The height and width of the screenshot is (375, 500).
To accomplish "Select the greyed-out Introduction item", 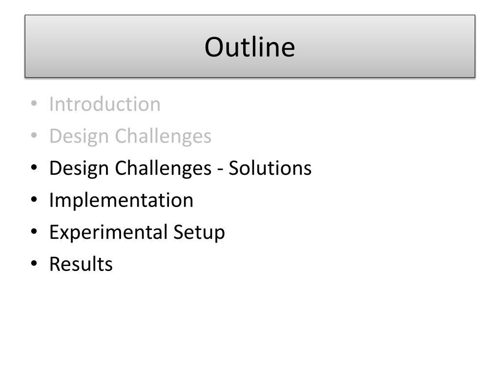I will coord(104,104).
